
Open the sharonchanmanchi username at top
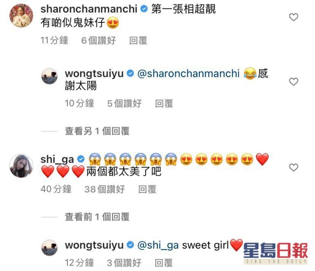(89, 9)
